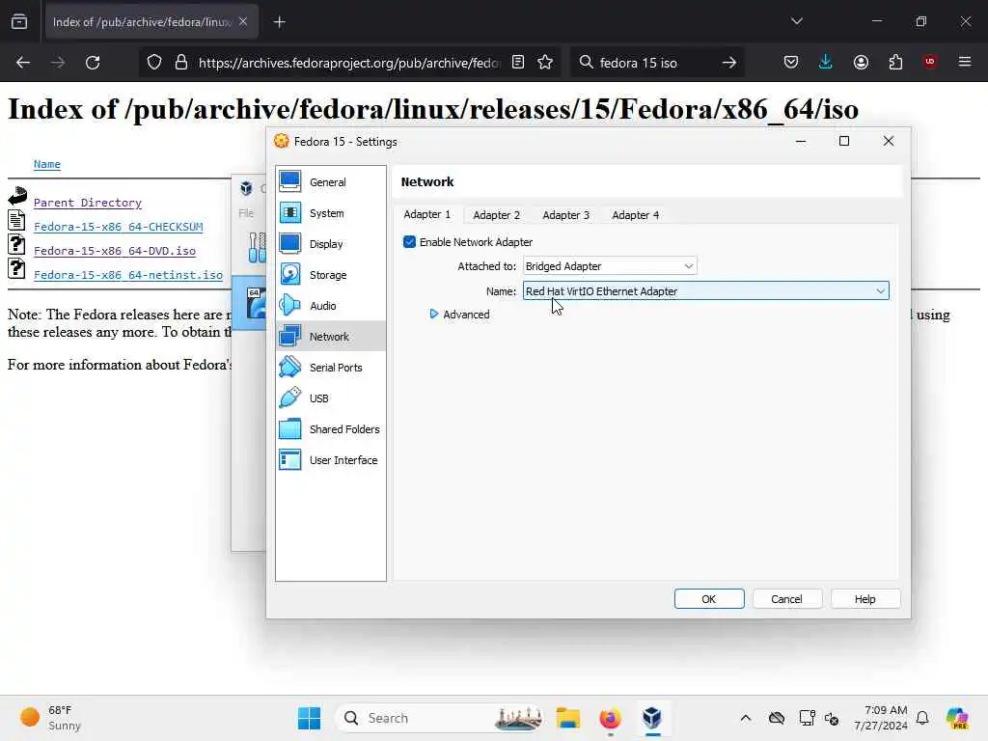Select the Network category icon
The height and width of the screenshot is (741, 988).
289,337
